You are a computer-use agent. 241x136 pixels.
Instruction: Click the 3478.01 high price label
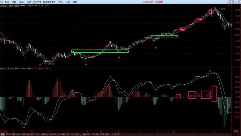coord(221,9)
